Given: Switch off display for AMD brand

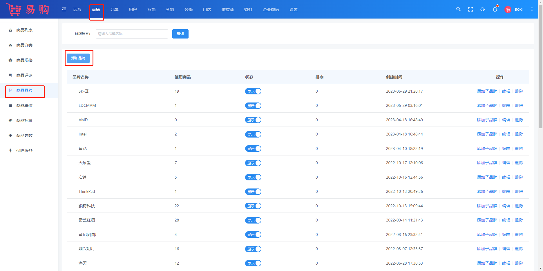Looking at the screenshot, I should tap(253, 120).
